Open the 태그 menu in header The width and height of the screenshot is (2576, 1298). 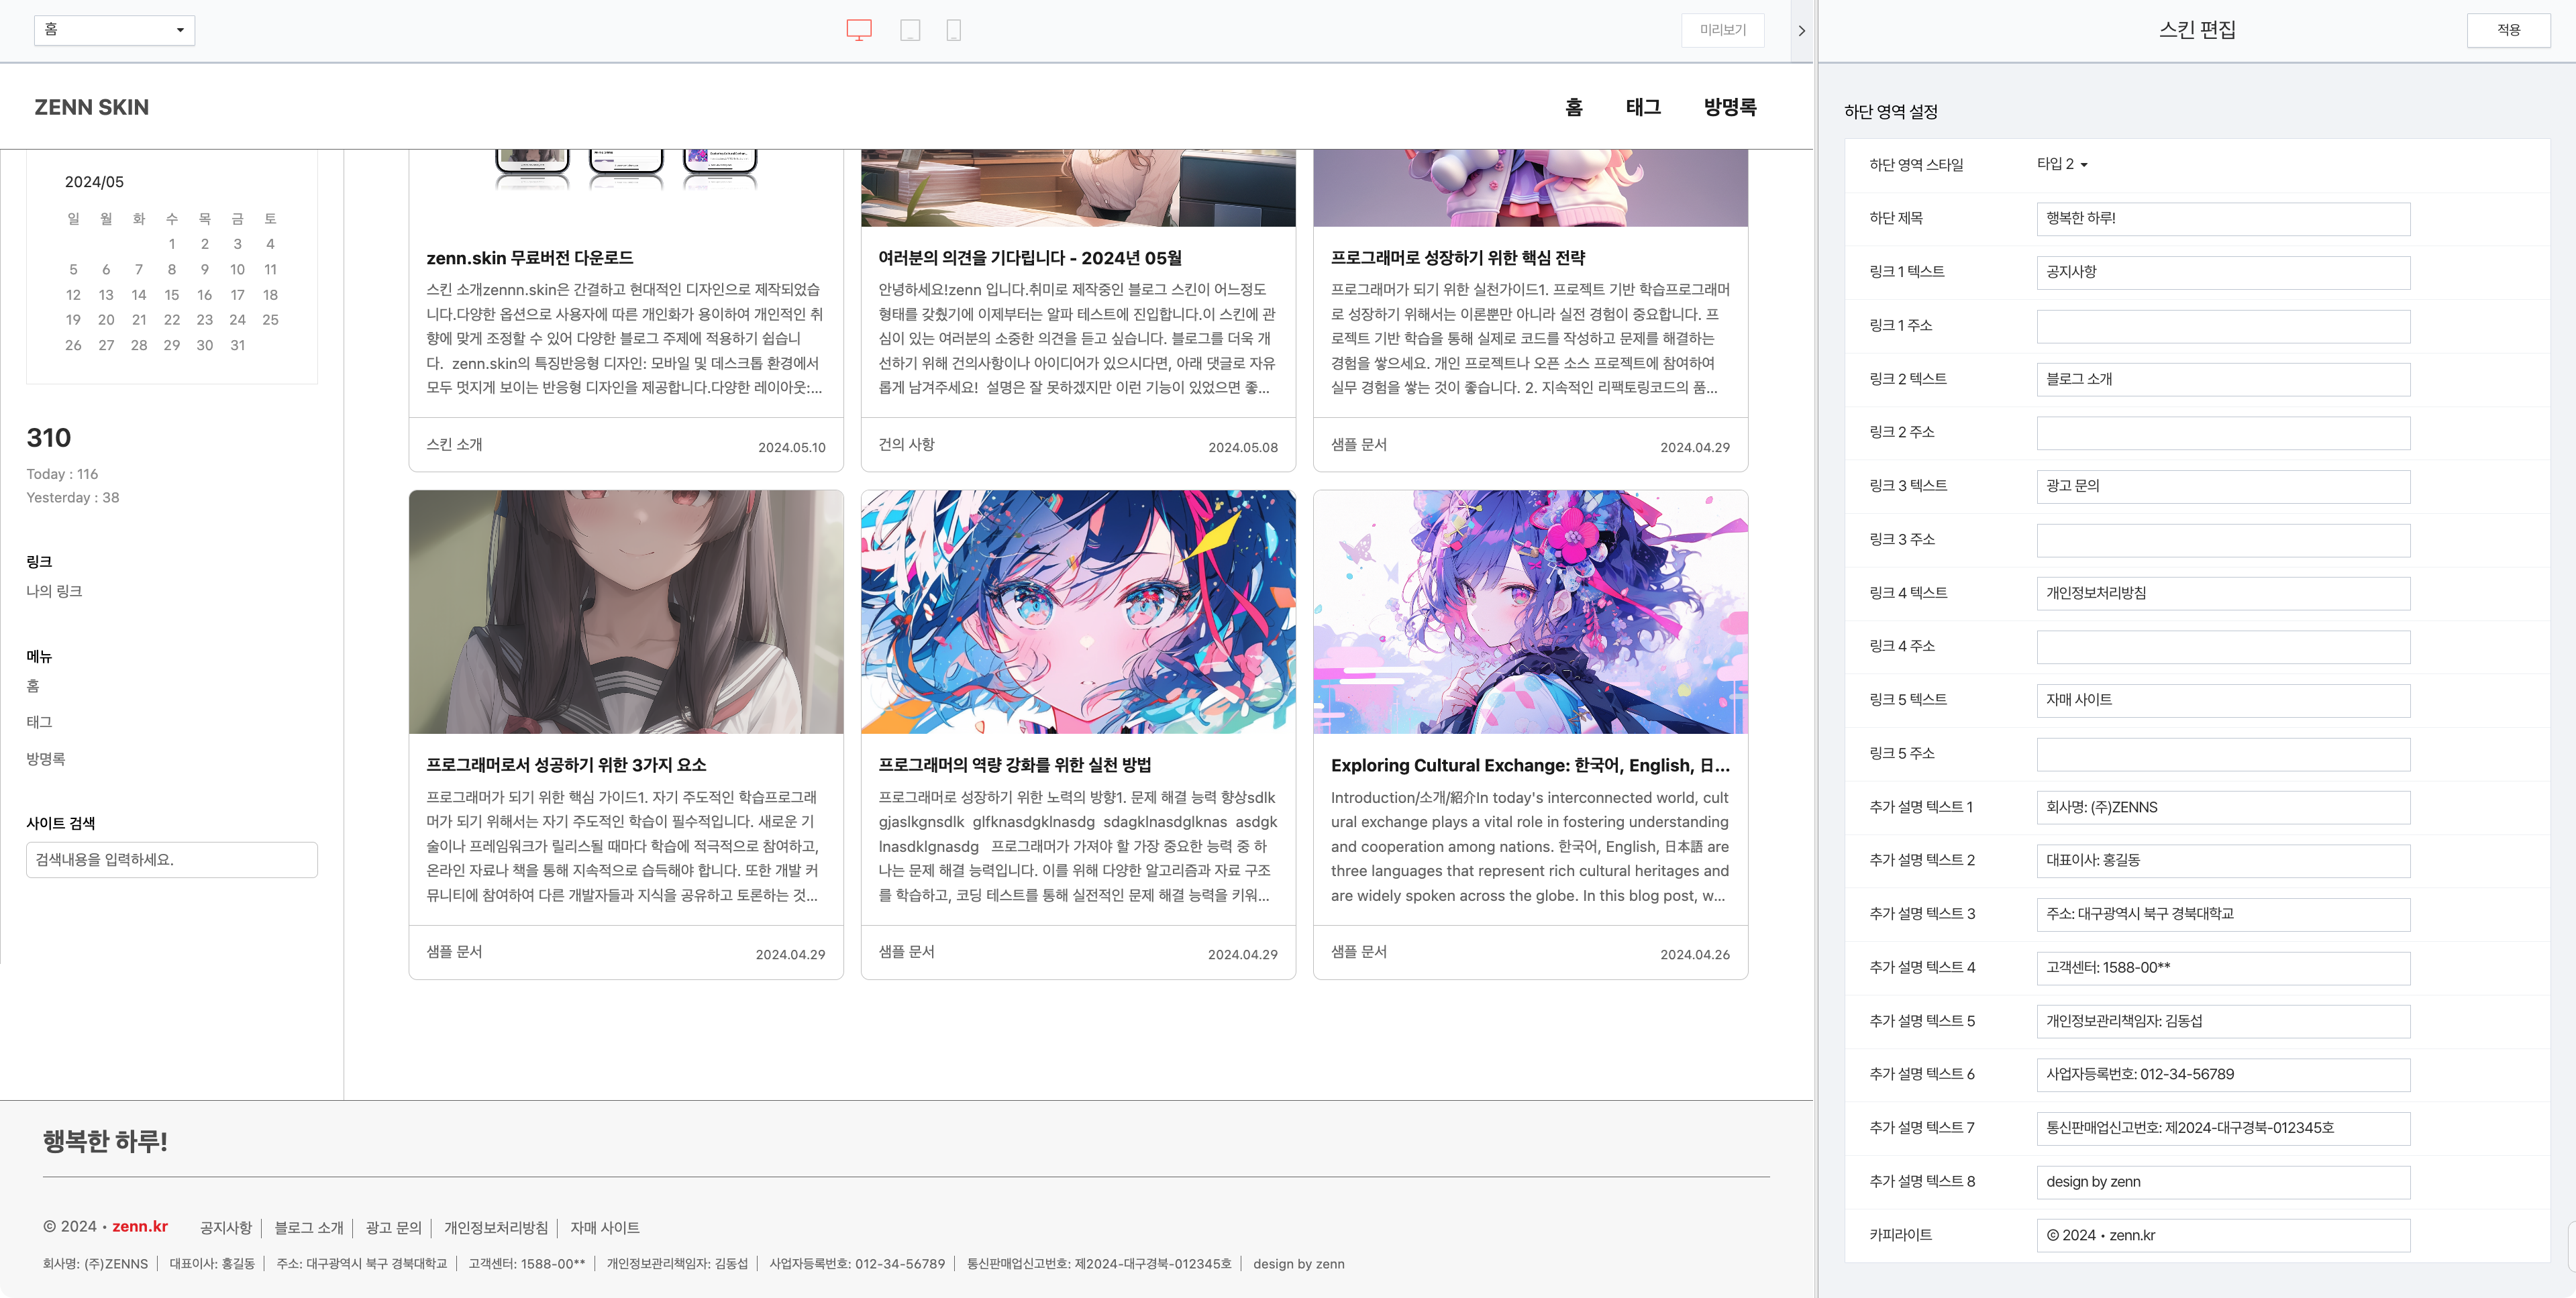[1642, 107]
